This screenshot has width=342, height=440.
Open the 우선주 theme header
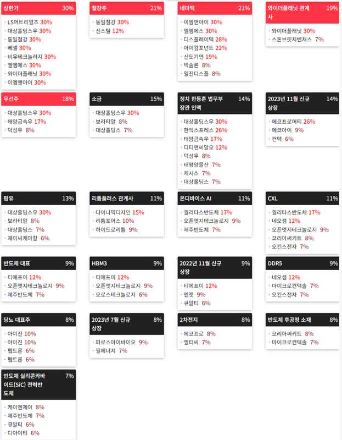coord(38,99)
